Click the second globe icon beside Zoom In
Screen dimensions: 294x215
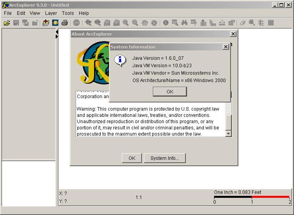[116, 23]
